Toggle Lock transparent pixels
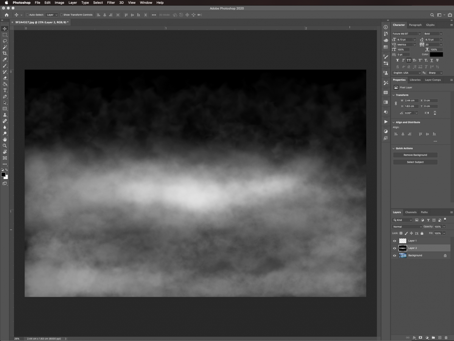The height and width of the screenshot is (341, 454). coord(401,233)
